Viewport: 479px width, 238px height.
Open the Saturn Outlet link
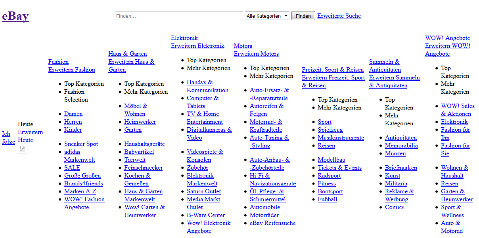204,191
